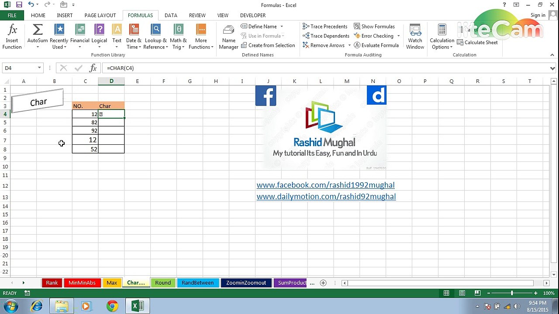Open the facebook.com/rashid1992mughal link

pyautogui.click(x=325, y=185)
